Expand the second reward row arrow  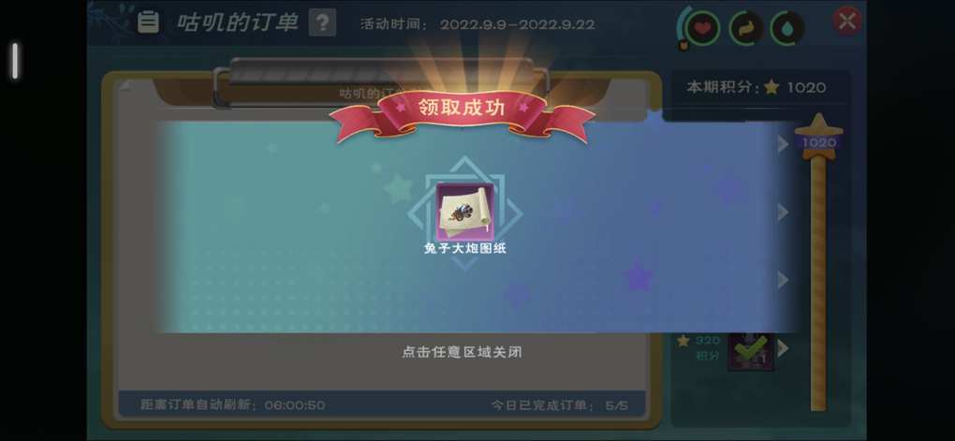pyautogui.click(x=783, y=212)
